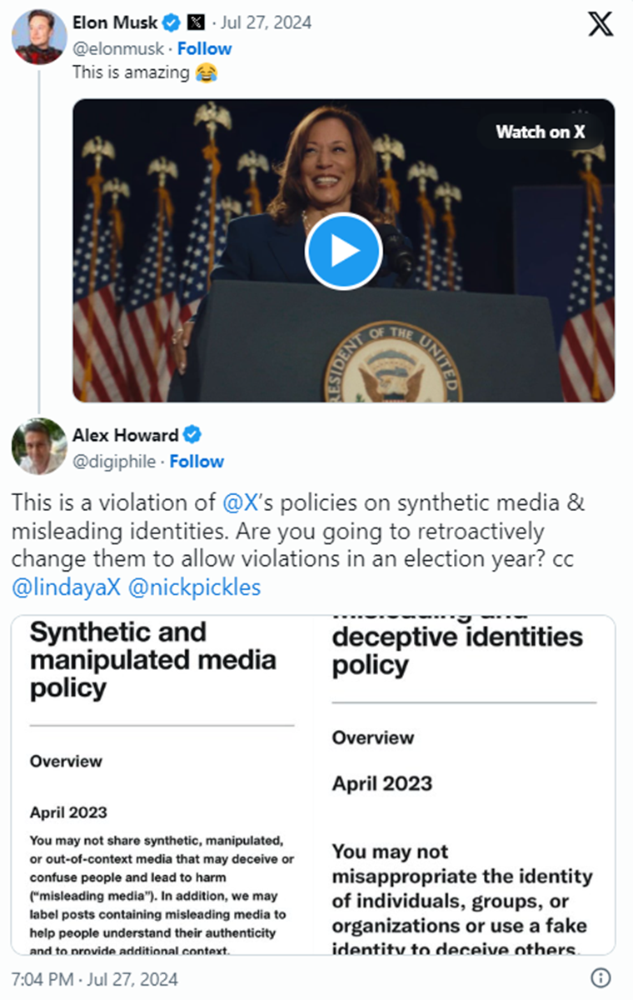The height and width of the screenshot is (1000, 633).
Task: Open the @lindayaX mention
Action: 67,587
